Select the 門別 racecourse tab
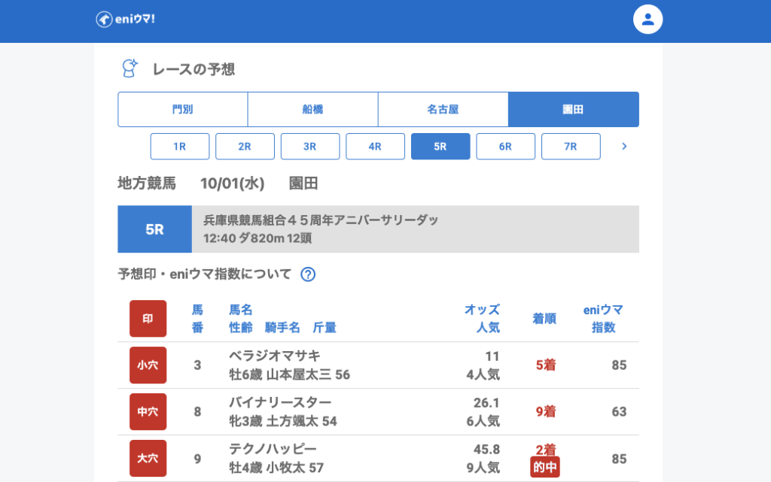 (182, 110)
